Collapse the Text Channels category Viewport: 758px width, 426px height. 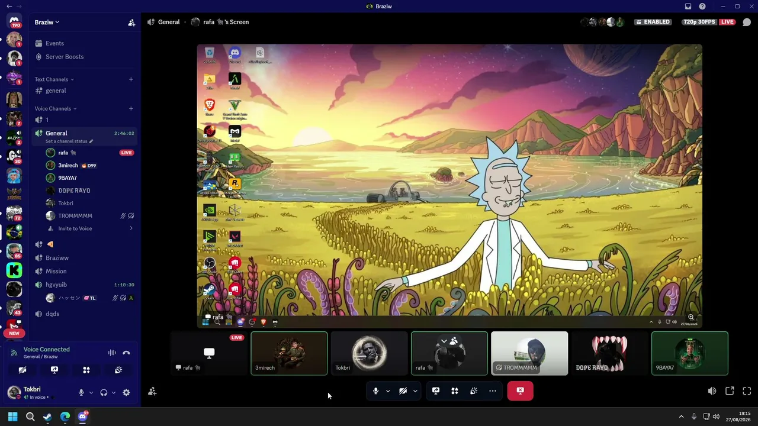(x=54, y=79)
